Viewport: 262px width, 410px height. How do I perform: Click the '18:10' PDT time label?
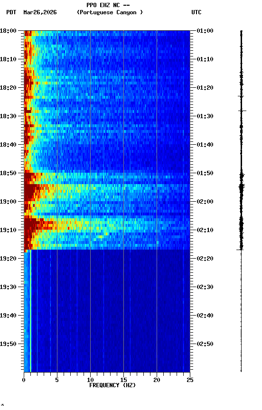click(x=8, y=59)
